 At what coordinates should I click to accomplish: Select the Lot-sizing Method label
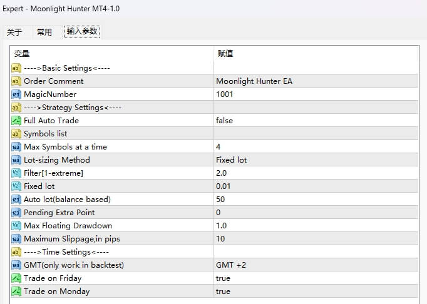57,160
